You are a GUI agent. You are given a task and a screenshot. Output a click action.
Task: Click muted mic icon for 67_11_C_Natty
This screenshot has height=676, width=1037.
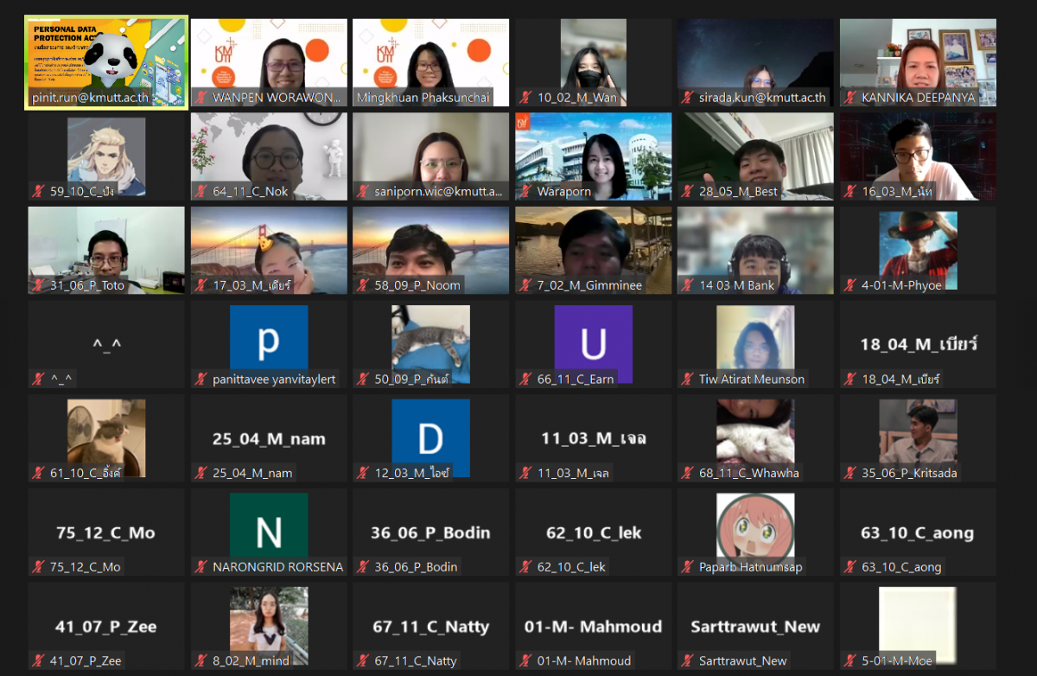click(x=363, y=660)
